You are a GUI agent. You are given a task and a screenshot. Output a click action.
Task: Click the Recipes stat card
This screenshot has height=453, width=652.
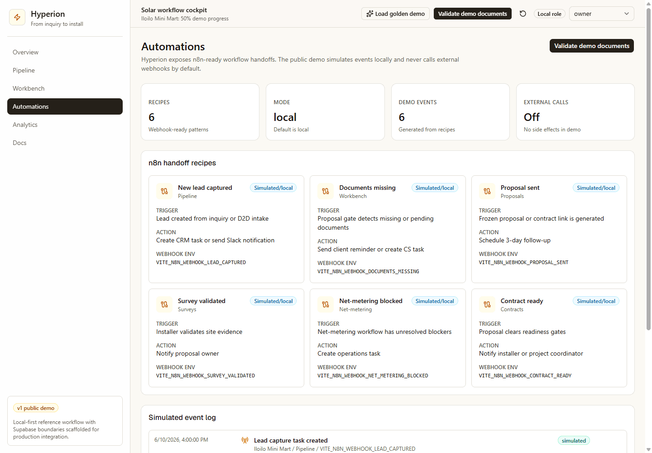pyautogui.click(x=200, y=112)
